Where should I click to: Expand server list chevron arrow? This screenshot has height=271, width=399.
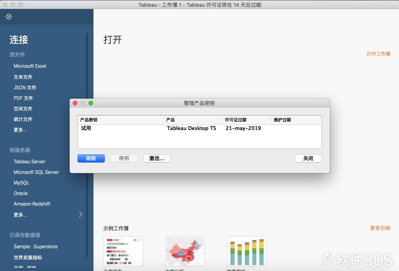[x=81, y=215]
